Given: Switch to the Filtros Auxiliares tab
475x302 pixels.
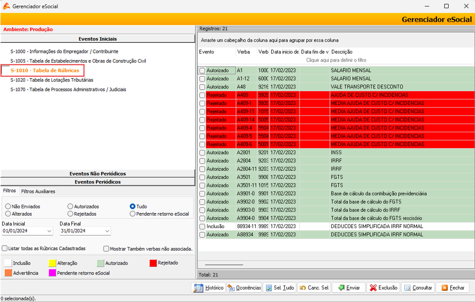Looking at the screenshot, I should point(38,192).
